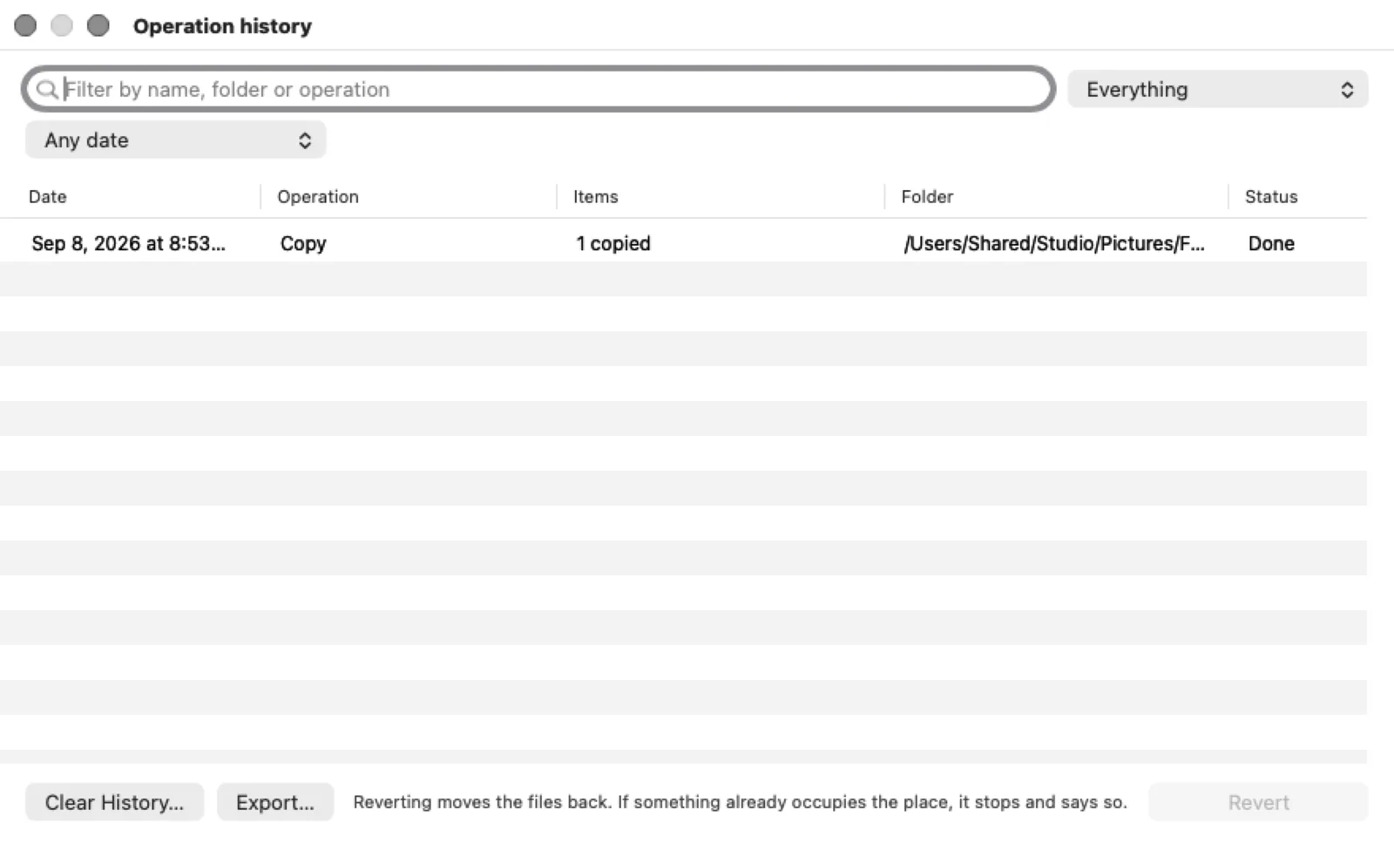
Task: Zoom the Operation history window
Action: click(98, 26)
